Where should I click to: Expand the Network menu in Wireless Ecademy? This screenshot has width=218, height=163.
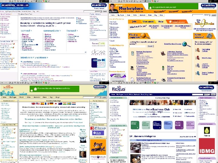37,97
